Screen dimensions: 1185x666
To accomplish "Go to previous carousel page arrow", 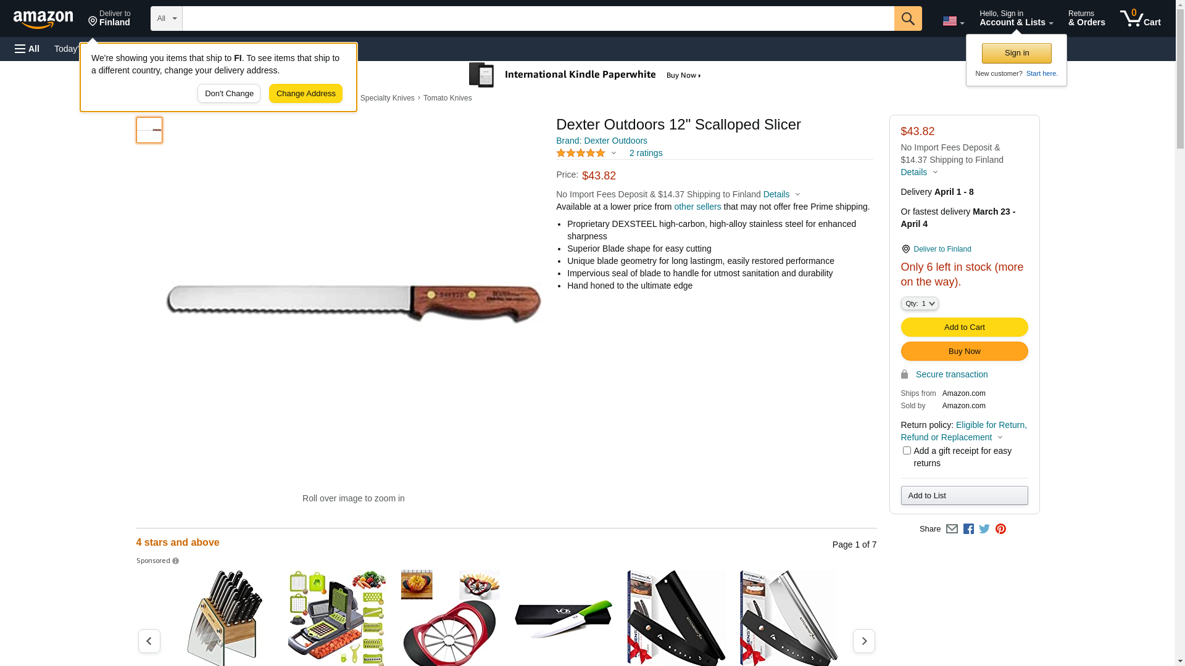I will tap(149, 641).
